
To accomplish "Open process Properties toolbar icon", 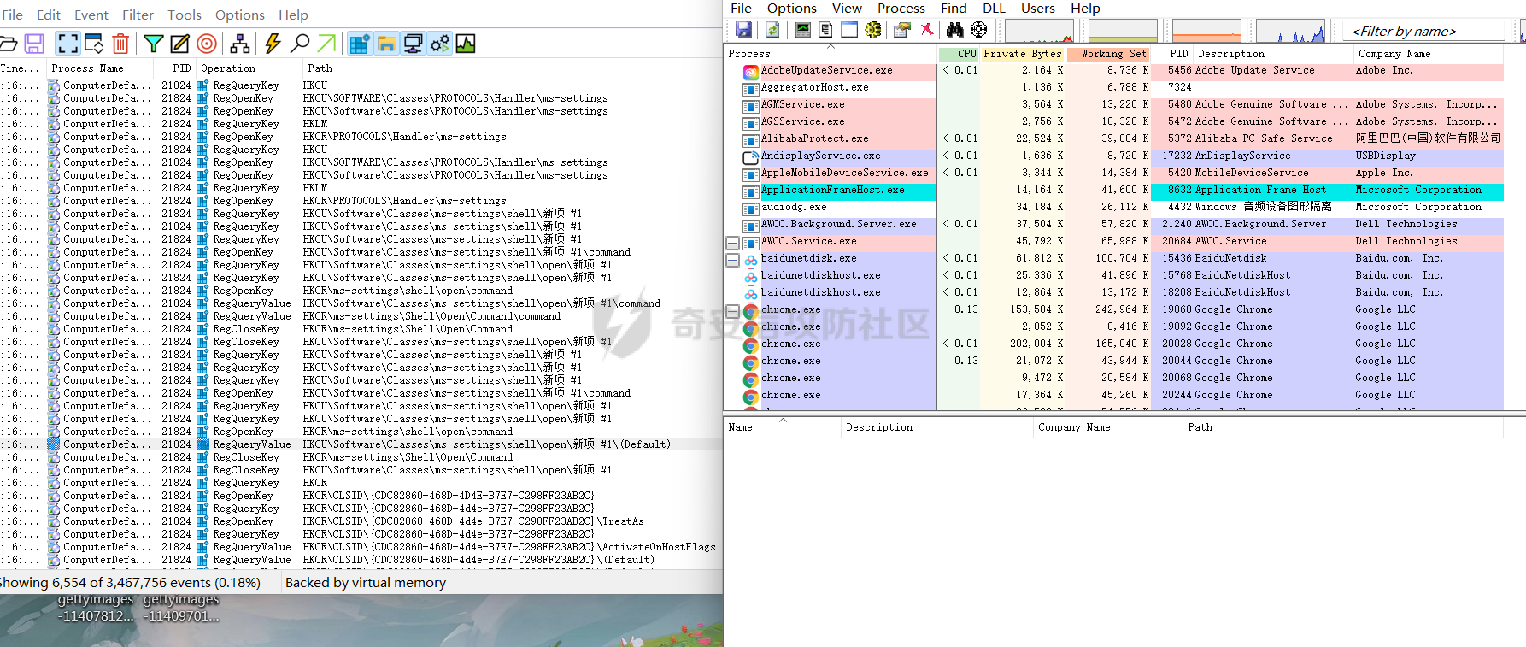I will tap(902, 30).
